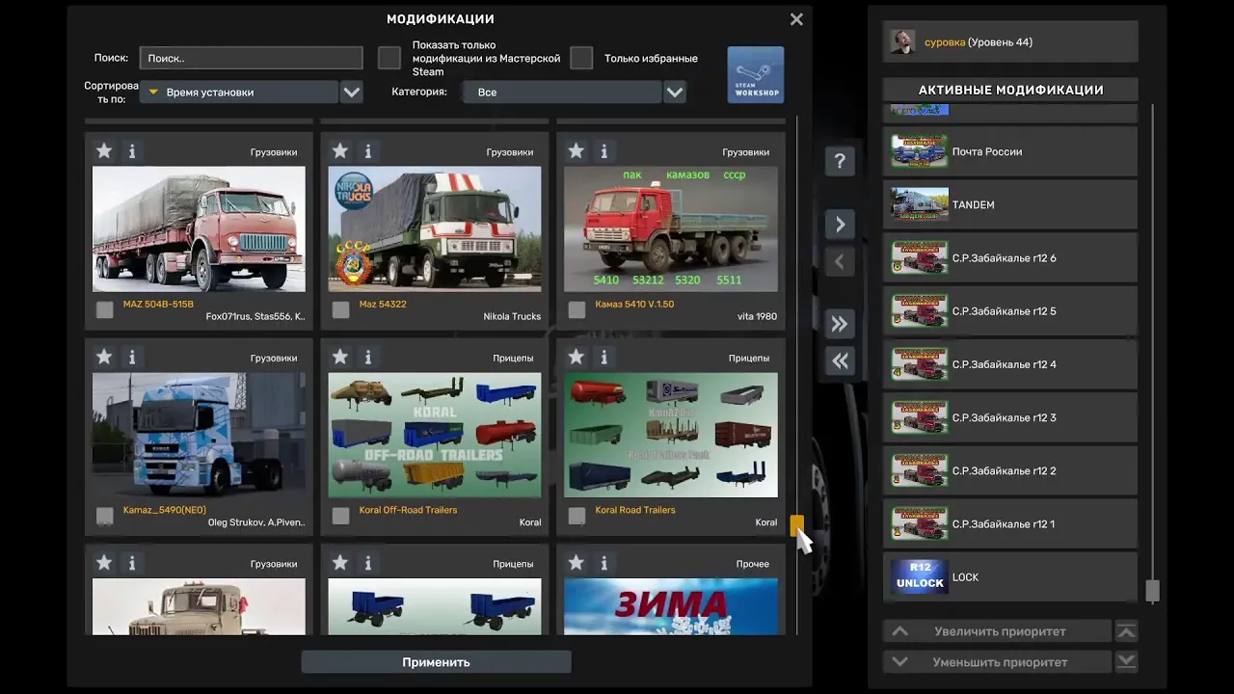This screenshot has width=1234, height=694.
Task: Check the Koral Off-Road Trailers checkbox
Action: tap(340, 516)
